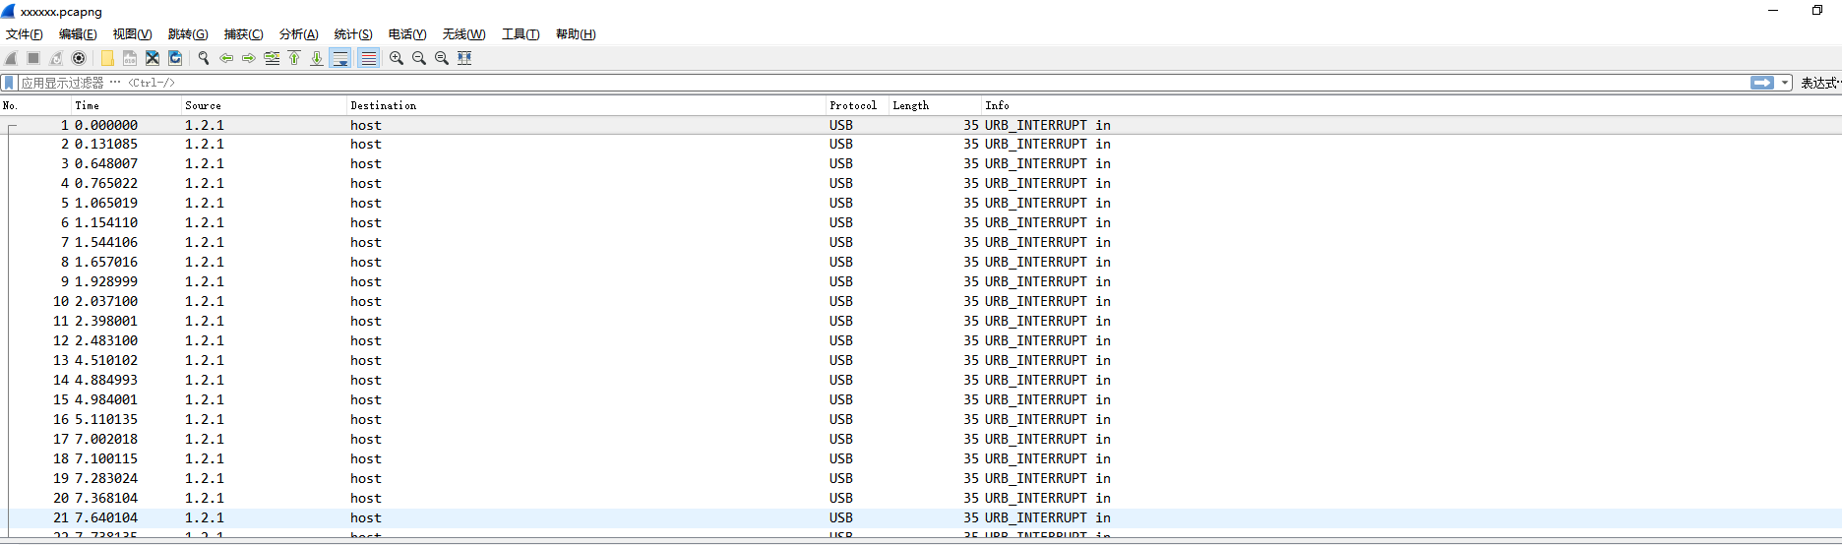
Task: Close the capture file via toolbar icon
Action: tap(153, 58)
